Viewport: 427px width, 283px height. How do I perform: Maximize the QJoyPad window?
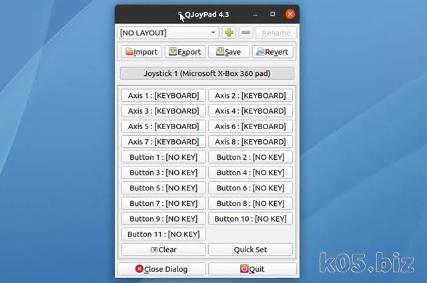273,14
